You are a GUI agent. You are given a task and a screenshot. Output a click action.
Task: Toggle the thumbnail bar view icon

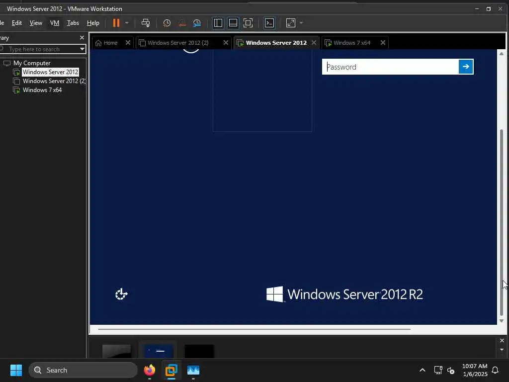point(233,23)
